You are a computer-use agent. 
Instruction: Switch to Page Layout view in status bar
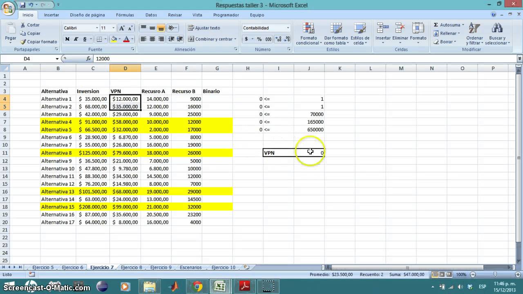tap(442, 274)
